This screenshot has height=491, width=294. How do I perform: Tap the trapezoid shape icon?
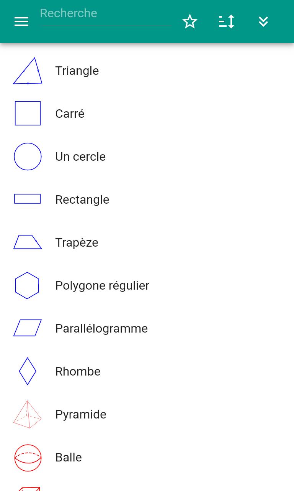pyautogui.click(x=28, y=242)
